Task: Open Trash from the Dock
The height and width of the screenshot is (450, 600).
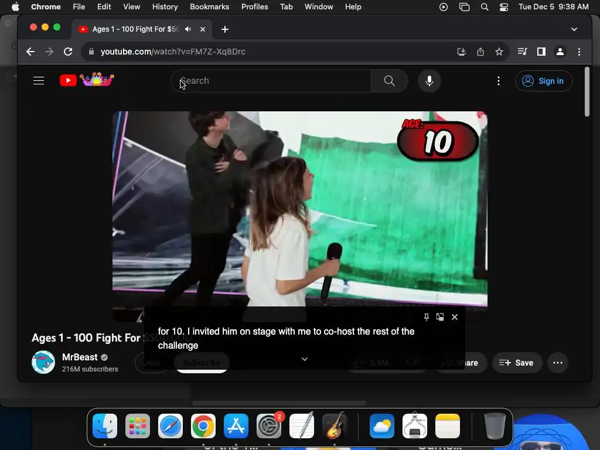Action: [x=495, y=426]
